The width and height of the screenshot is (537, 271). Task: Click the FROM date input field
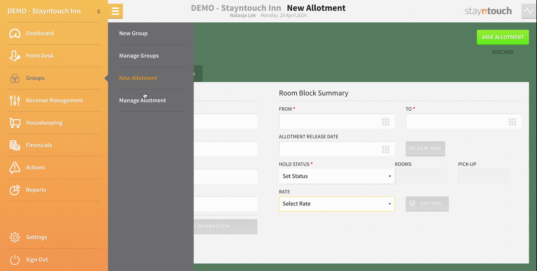pos(337,121)
